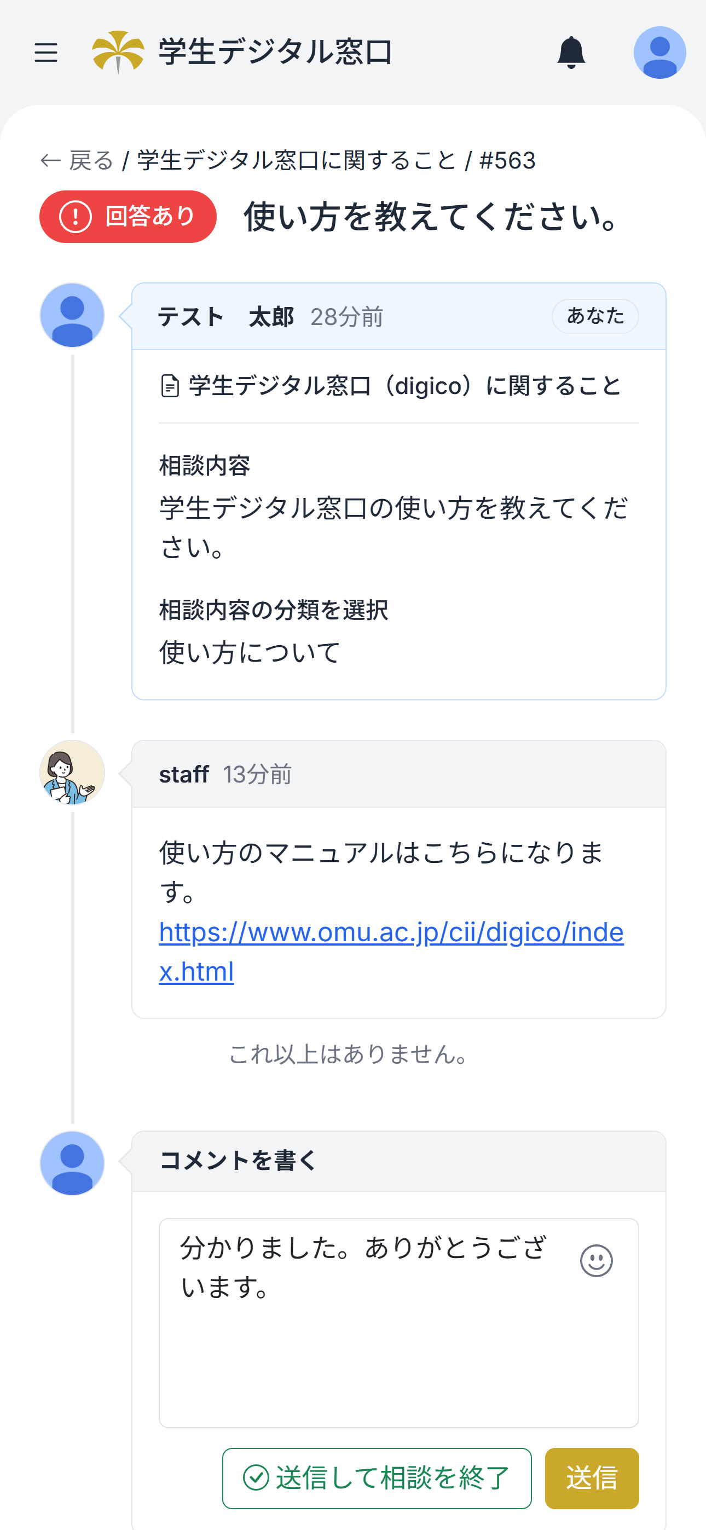706x1530 pixels.
Task: Open the notification bell
Action: click(x=570, y=53)
